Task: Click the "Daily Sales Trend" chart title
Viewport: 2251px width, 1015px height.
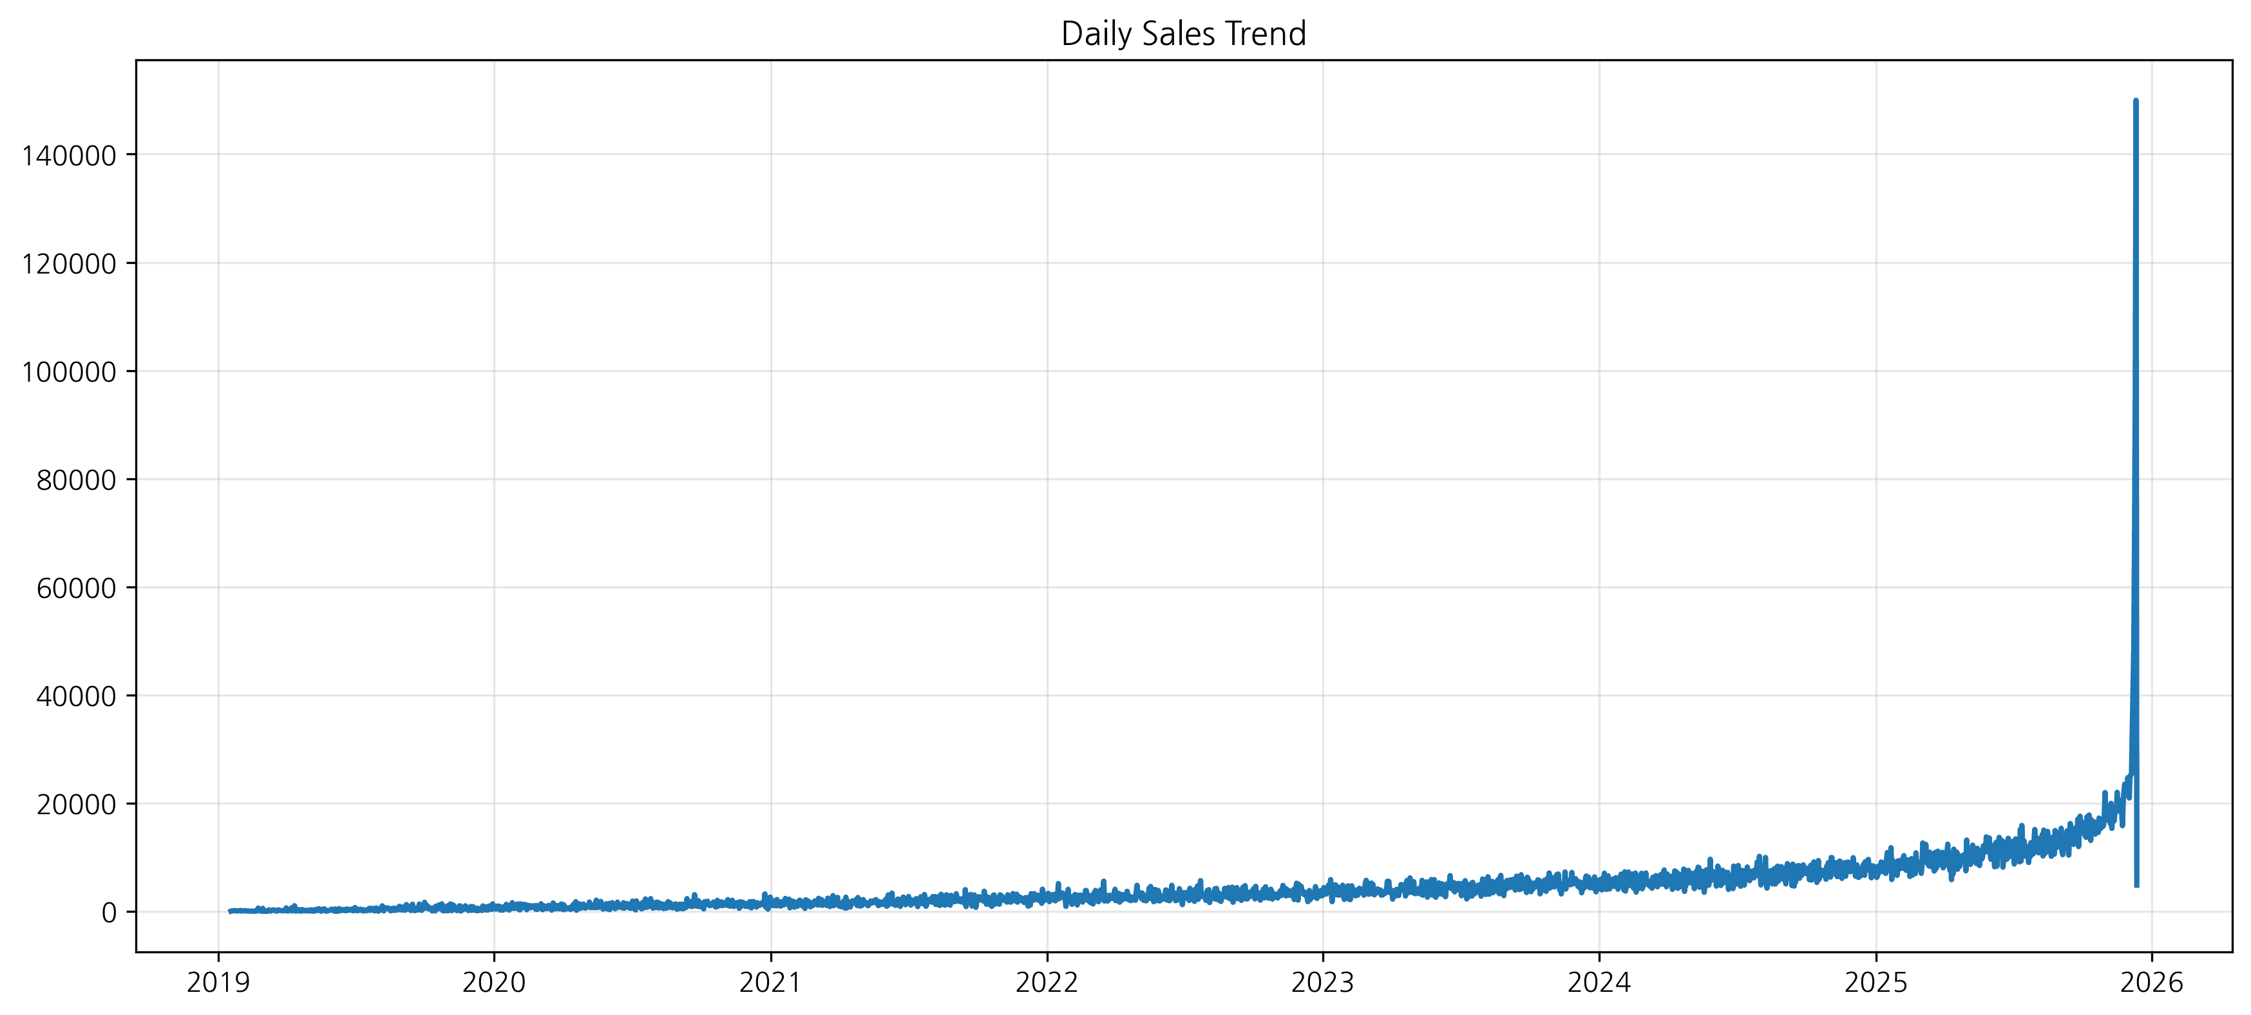Action: [x=1183, y=34]
